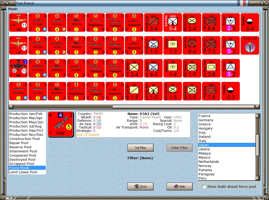Select France in the country list
The height and width of the screenshot is (200, 269).
(227, 116)
